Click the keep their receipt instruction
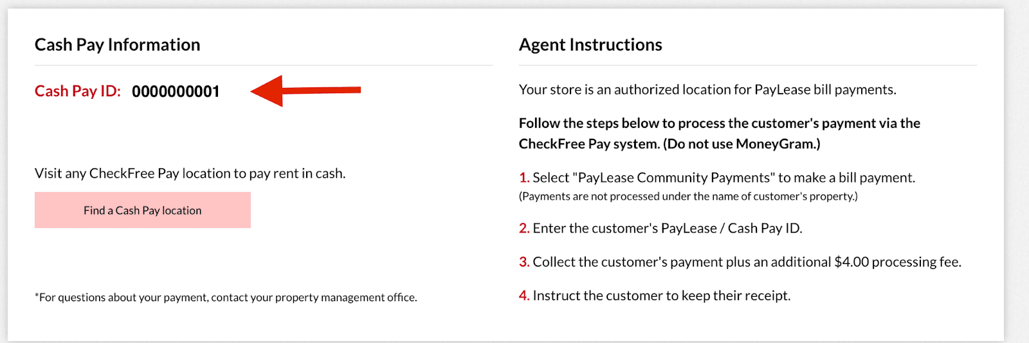1029x343 pixels. point(661,295)
